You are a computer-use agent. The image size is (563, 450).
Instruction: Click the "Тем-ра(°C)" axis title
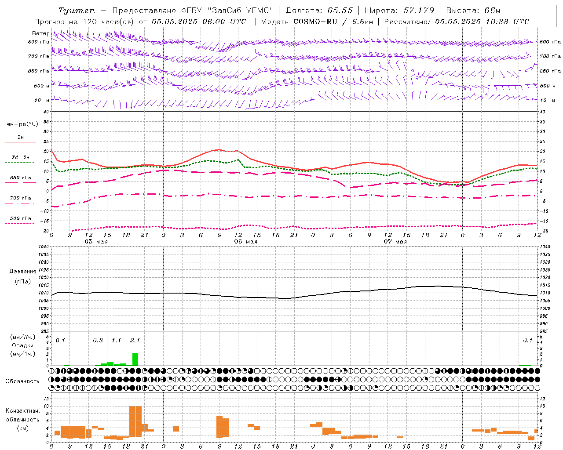pos(21,124)
